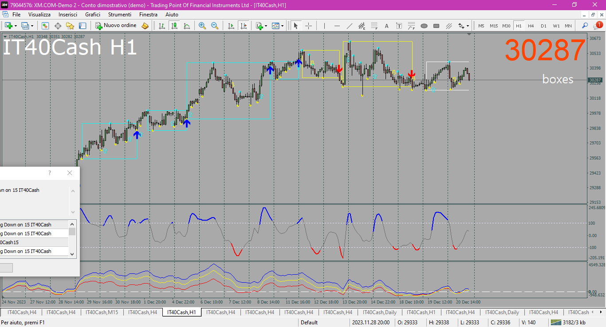Open the File menu
Viewport: 606px width, 327px height.
[16, 15]
